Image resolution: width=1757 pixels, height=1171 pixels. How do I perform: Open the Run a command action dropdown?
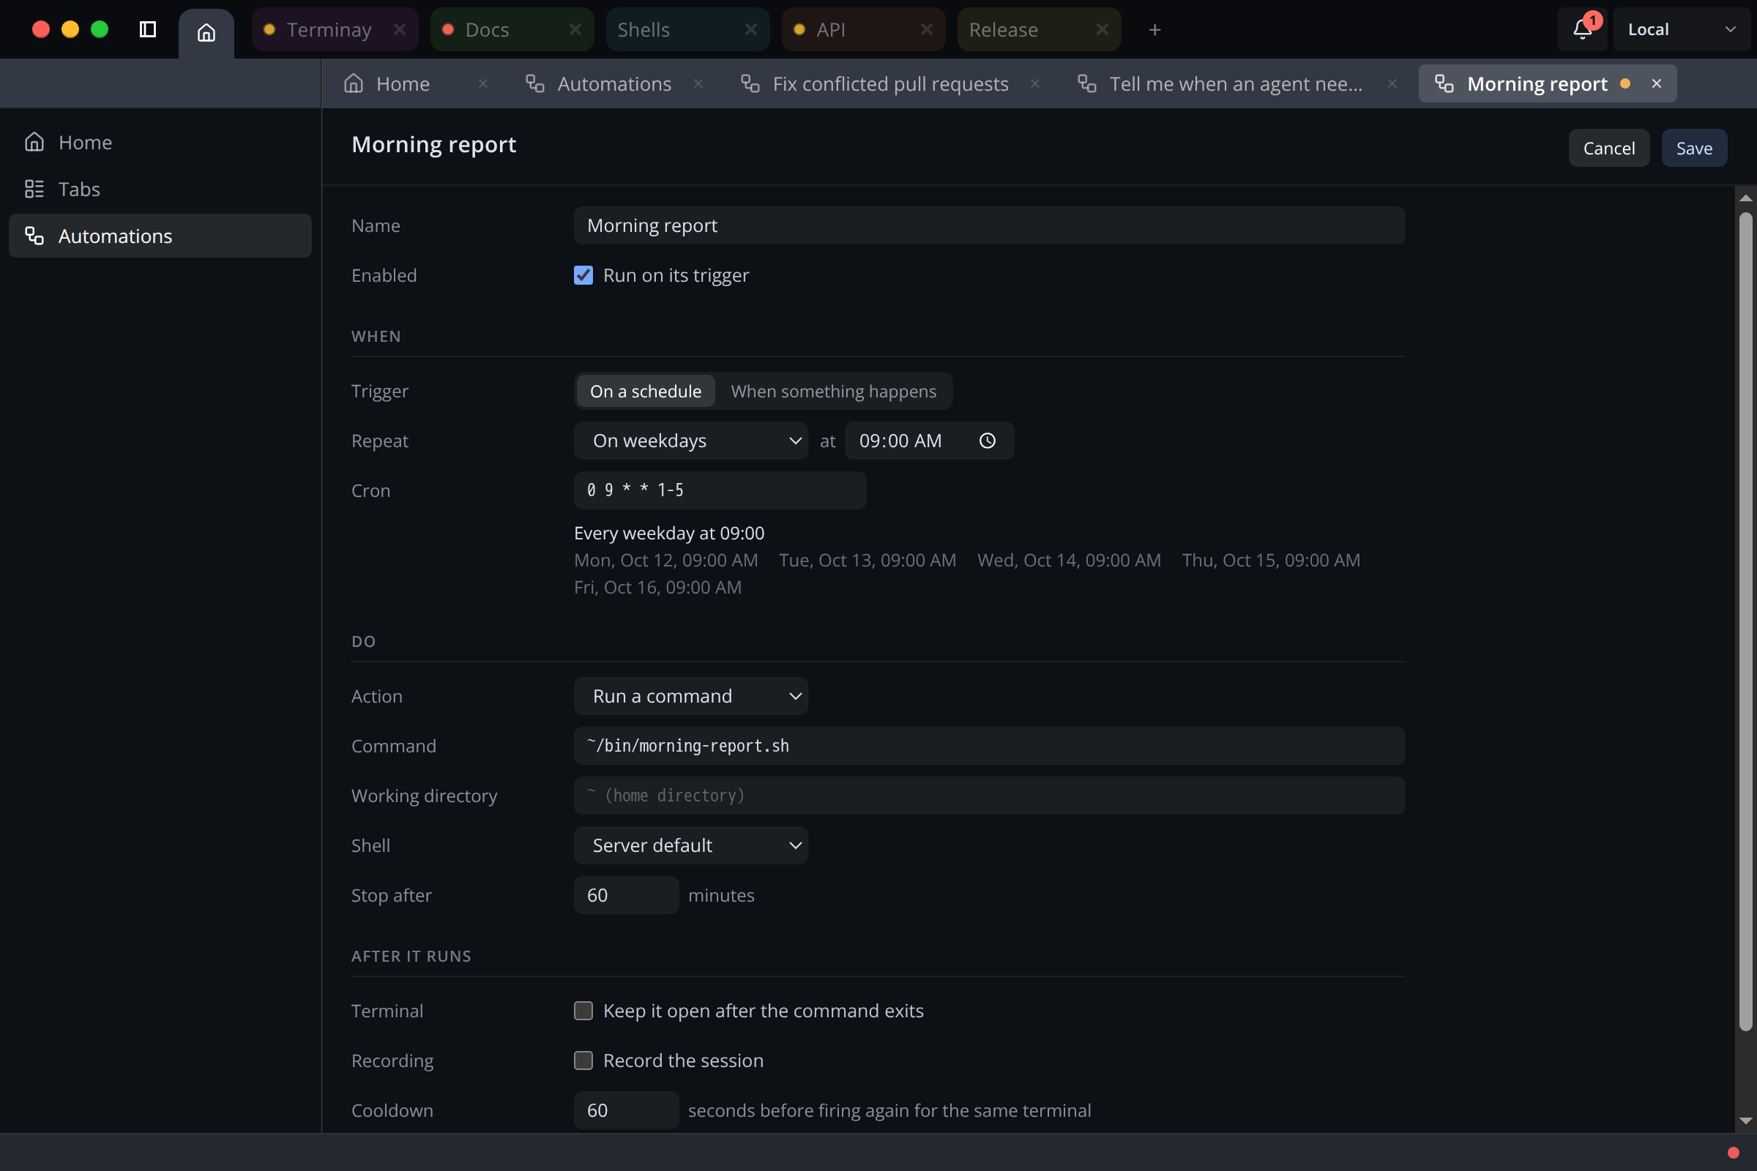pos(691,696)
